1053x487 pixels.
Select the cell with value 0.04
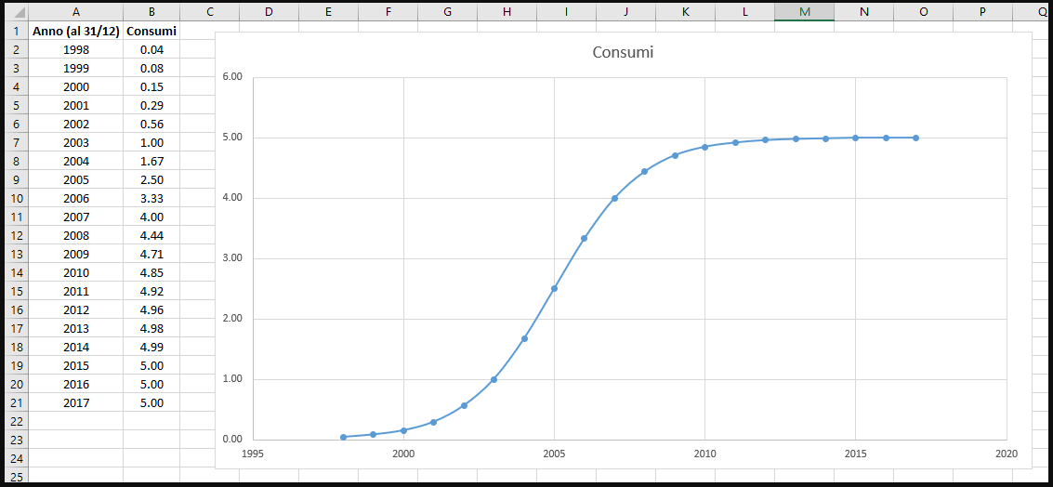[x=151, y=49]
